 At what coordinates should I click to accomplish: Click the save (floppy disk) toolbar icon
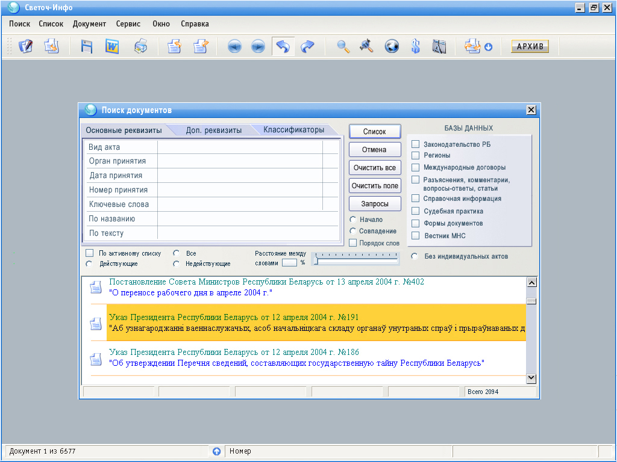pos(87,47)
